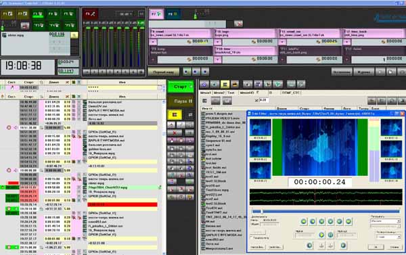The image size is (406, 255).
Task: Toggle the last channel button below the mixer faders
Action: pos(141,72)
